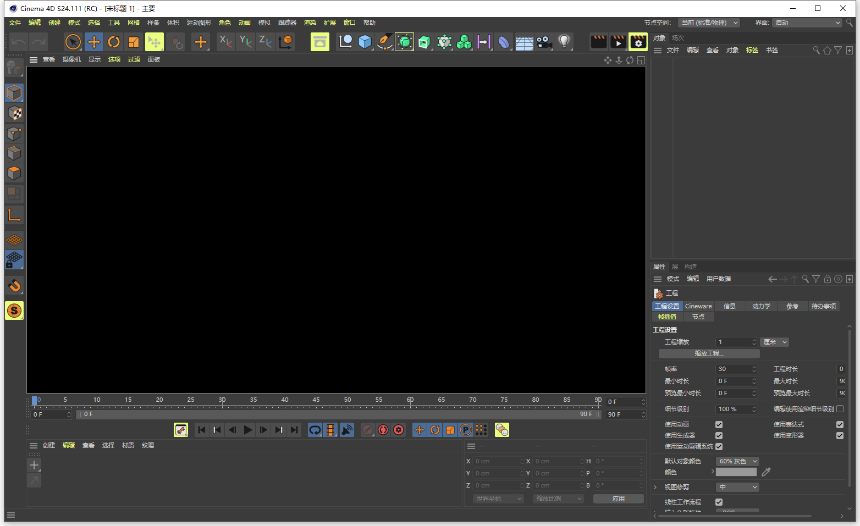The width and height of the screenshot is (860, 526).
Task: Open the node space dropdown
Action: click(x=709, y=23)
